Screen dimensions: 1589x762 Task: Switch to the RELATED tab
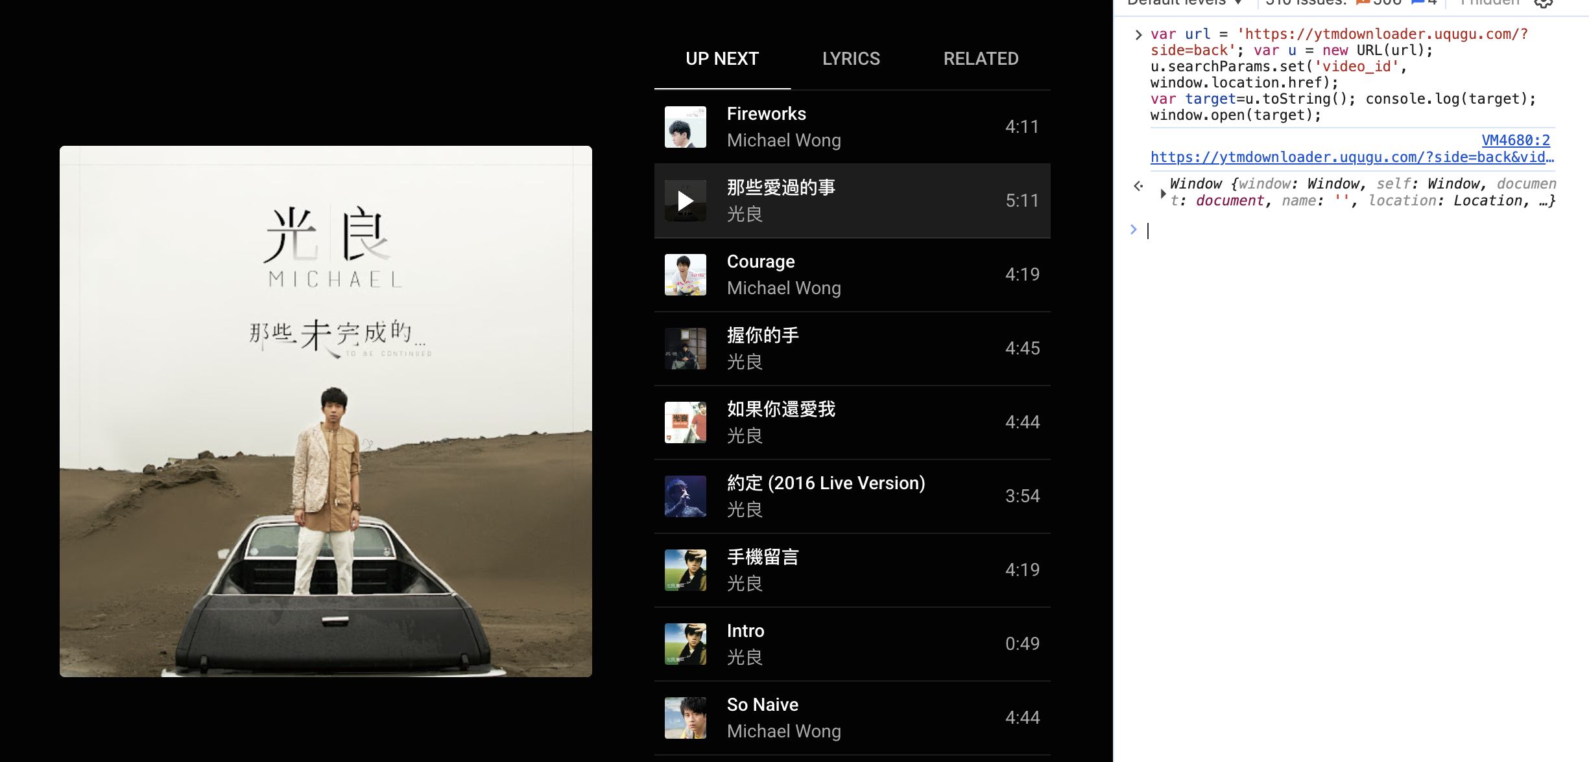click(x=981, y=59)
